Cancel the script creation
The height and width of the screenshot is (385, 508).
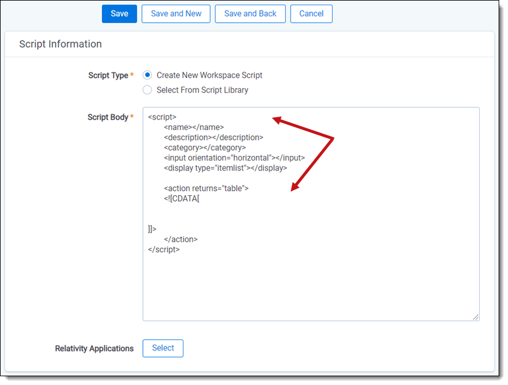click(x=311, y=13)
